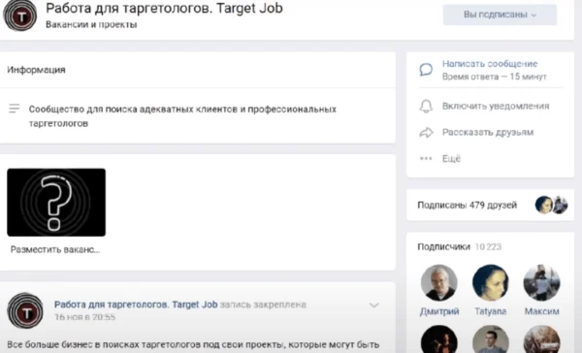Open the question mark vacancy thumbnail

point(56,203)
